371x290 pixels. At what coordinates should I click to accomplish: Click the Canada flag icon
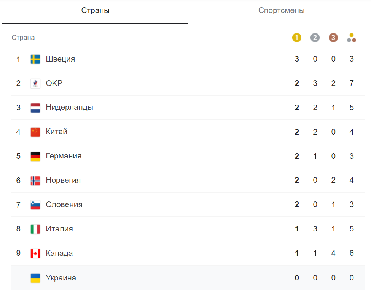(35, 254)
